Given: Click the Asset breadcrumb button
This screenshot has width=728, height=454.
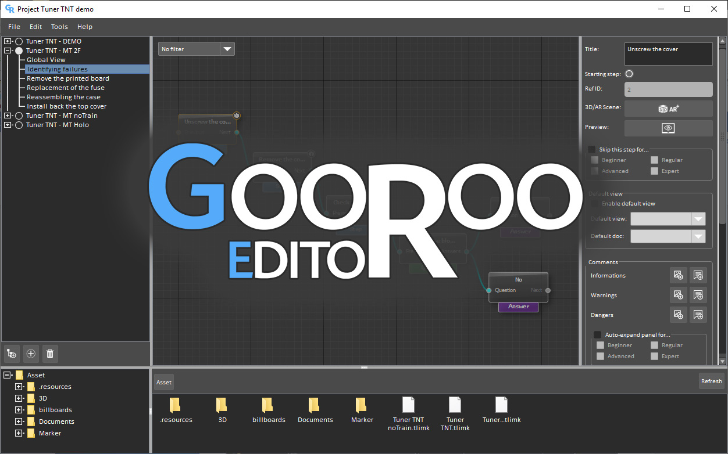Looking at the screenshot, I should point(164,382).
